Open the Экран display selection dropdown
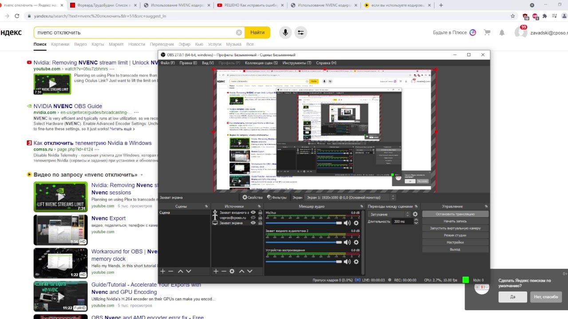 tap(350, 198)
